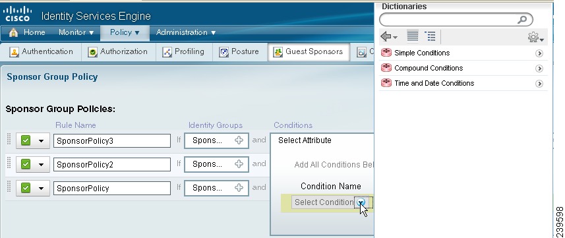Click the SponsorPolicy rule name field

pyautogui.click(x=112, y=189)
